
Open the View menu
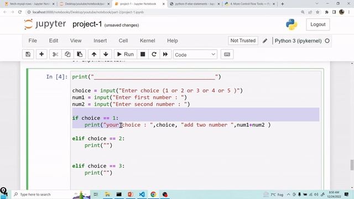[x=76, y=40]
